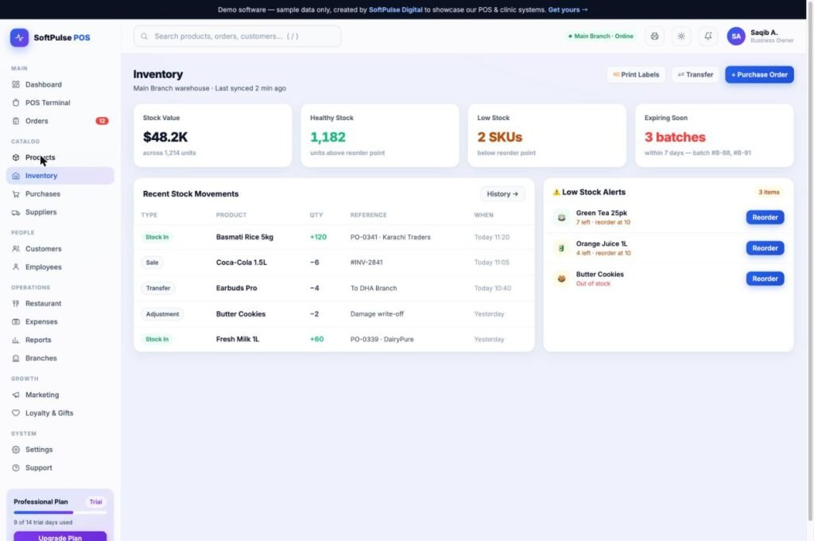Reorder Orange Juice 1L

coord(765,248)
